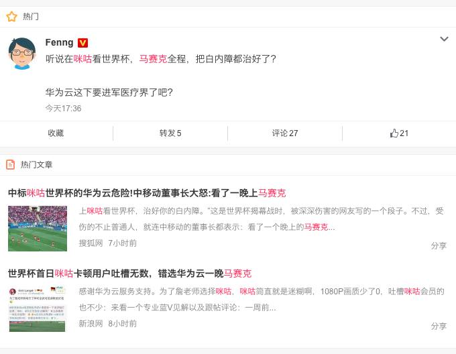Click the 新浪网 source label

click(x=91, y=324)
